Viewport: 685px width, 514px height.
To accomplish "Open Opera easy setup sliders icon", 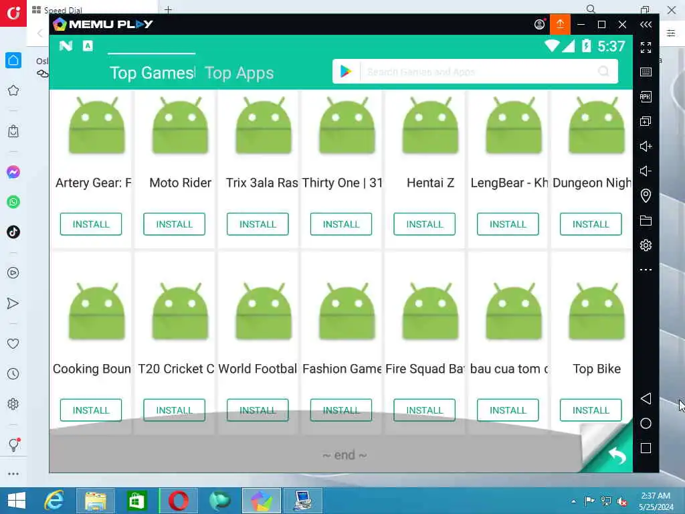I will [x=671, y=33].
